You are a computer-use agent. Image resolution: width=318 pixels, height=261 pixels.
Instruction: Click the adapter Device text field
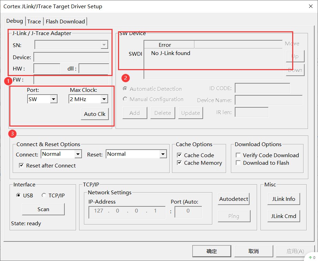(71, 57)
